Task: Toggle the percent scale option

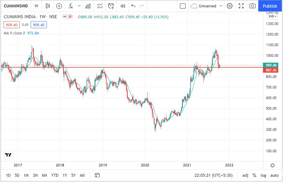Action: point(254,175)
